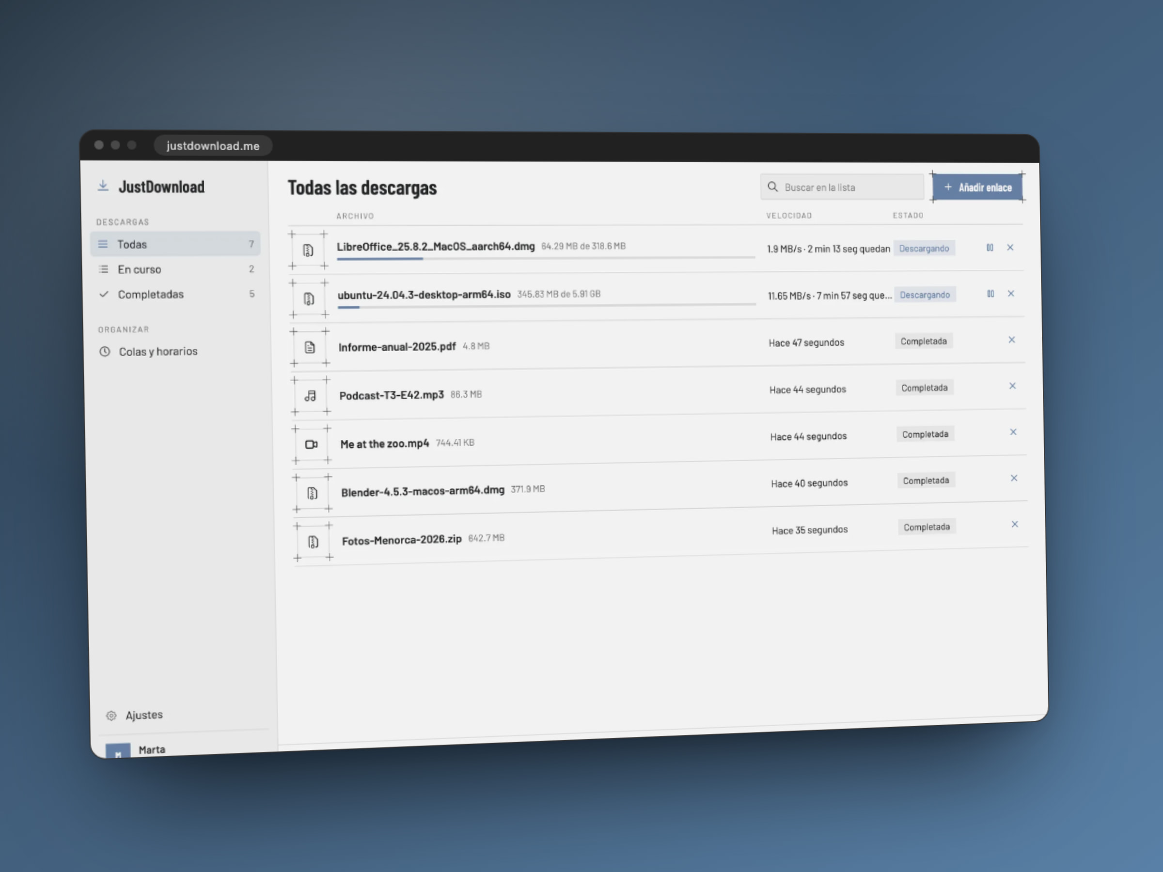This screenshot has width=1163, height=872.
Task: Click the video camera icon for zoo.mp4
Action: tap(311, 444)
